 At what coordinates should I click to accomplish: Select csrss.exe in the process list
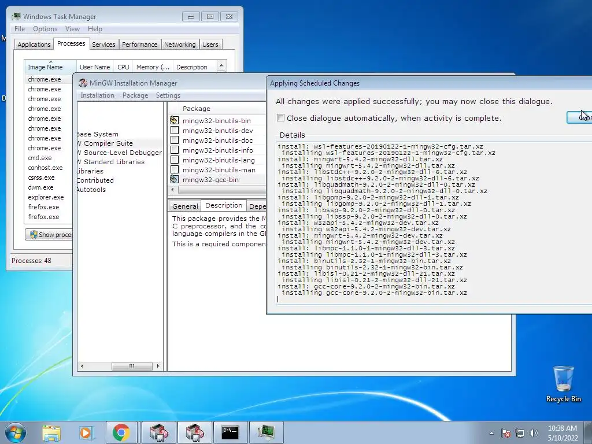41,177
